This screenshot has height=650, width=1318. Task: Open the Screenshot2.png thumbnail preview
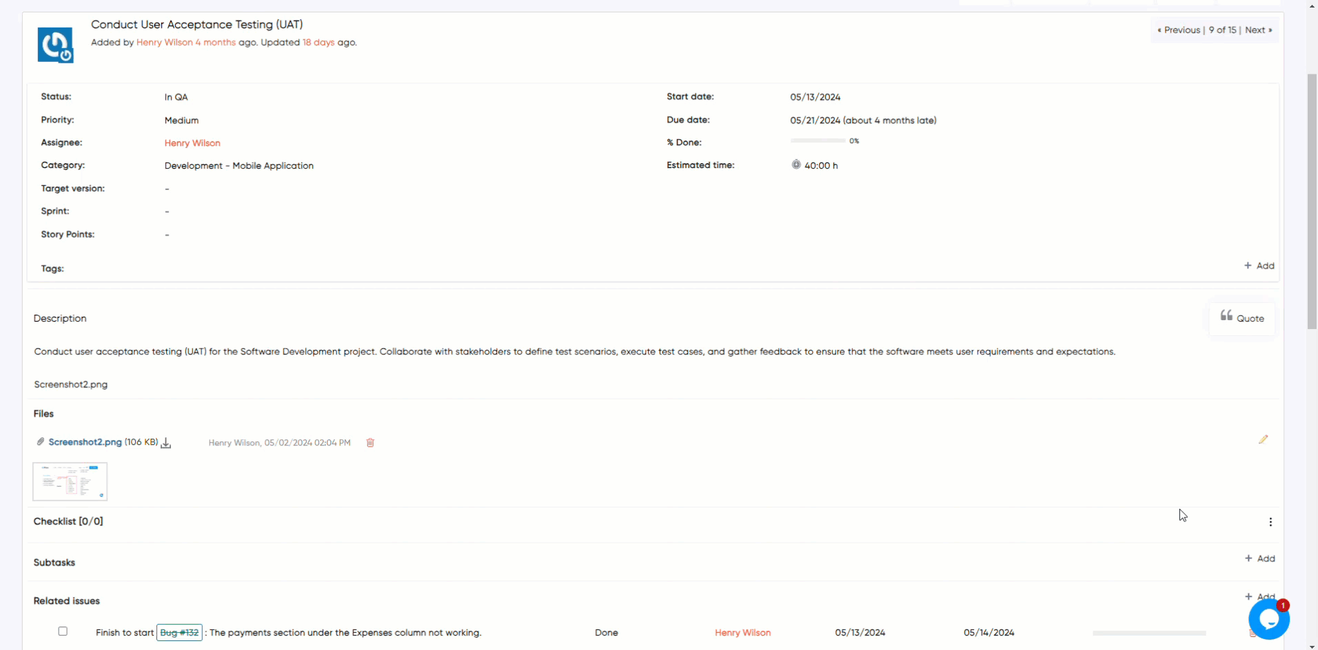[70, 481]
